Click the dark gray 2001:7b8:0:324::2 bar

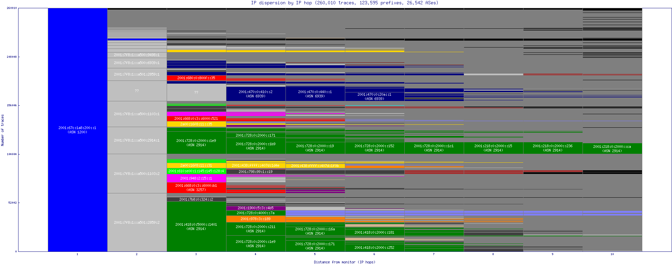click(x=196, y=199)
